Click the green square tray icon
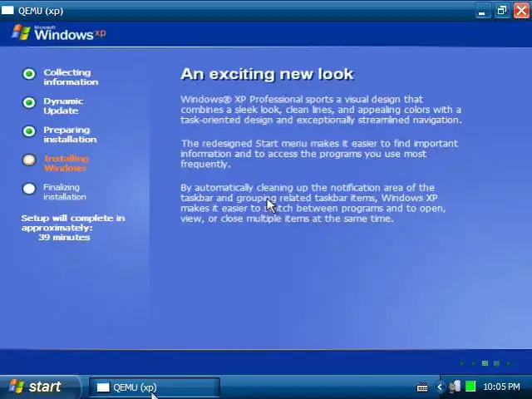This screenshot has width=532, height=399. (470, 387)
